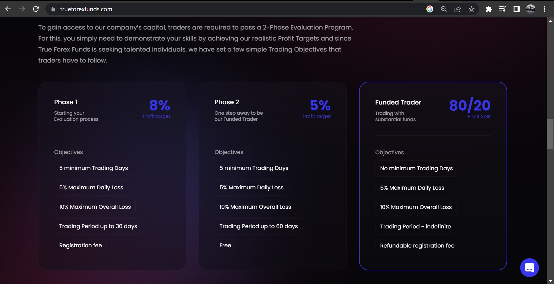Viewport: 554px width, 284px height.
Task: Open the profile avatar menu
Action: click(x=531, y=9)
